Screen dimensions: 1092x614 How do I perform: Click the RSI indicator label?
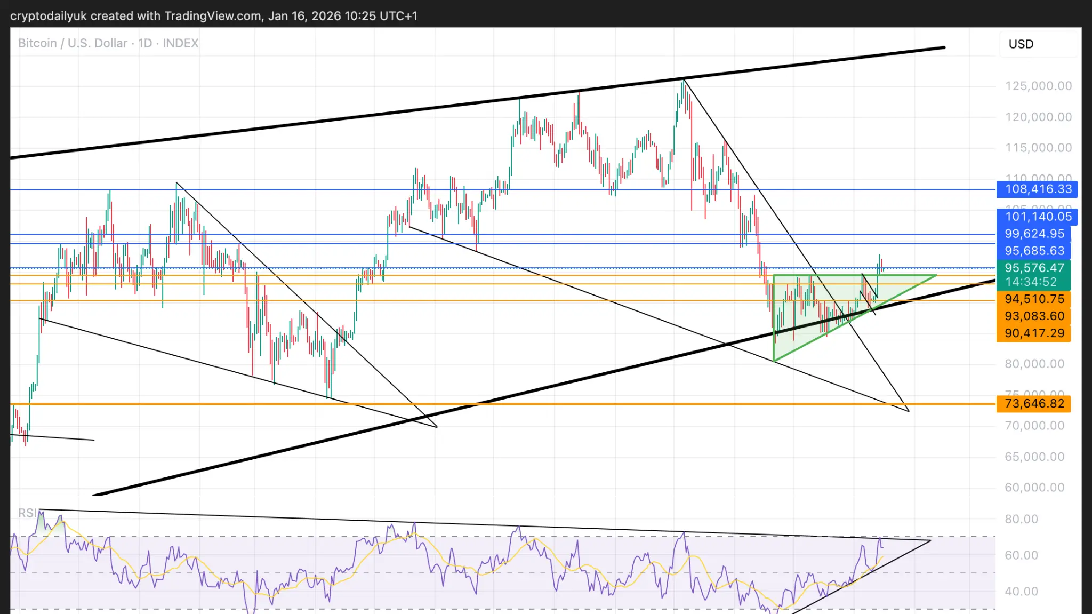(x=28, y=513)
